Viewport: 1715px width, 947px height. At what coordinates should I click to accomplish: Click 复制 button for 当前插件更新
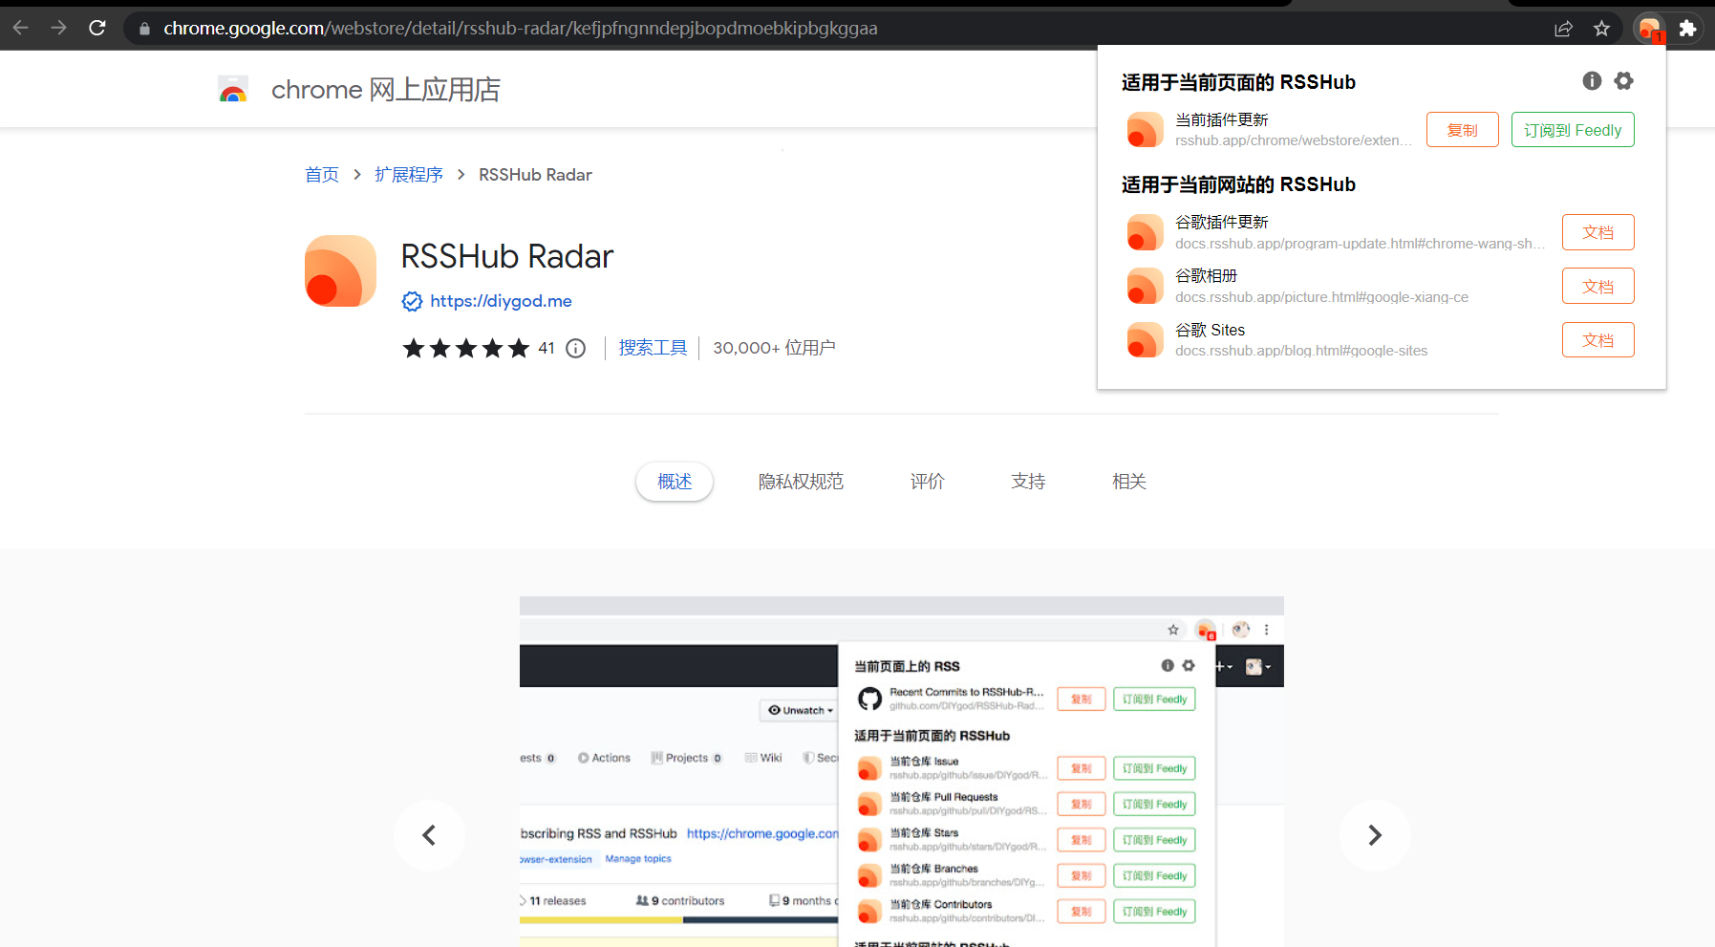click(1463, 130)
